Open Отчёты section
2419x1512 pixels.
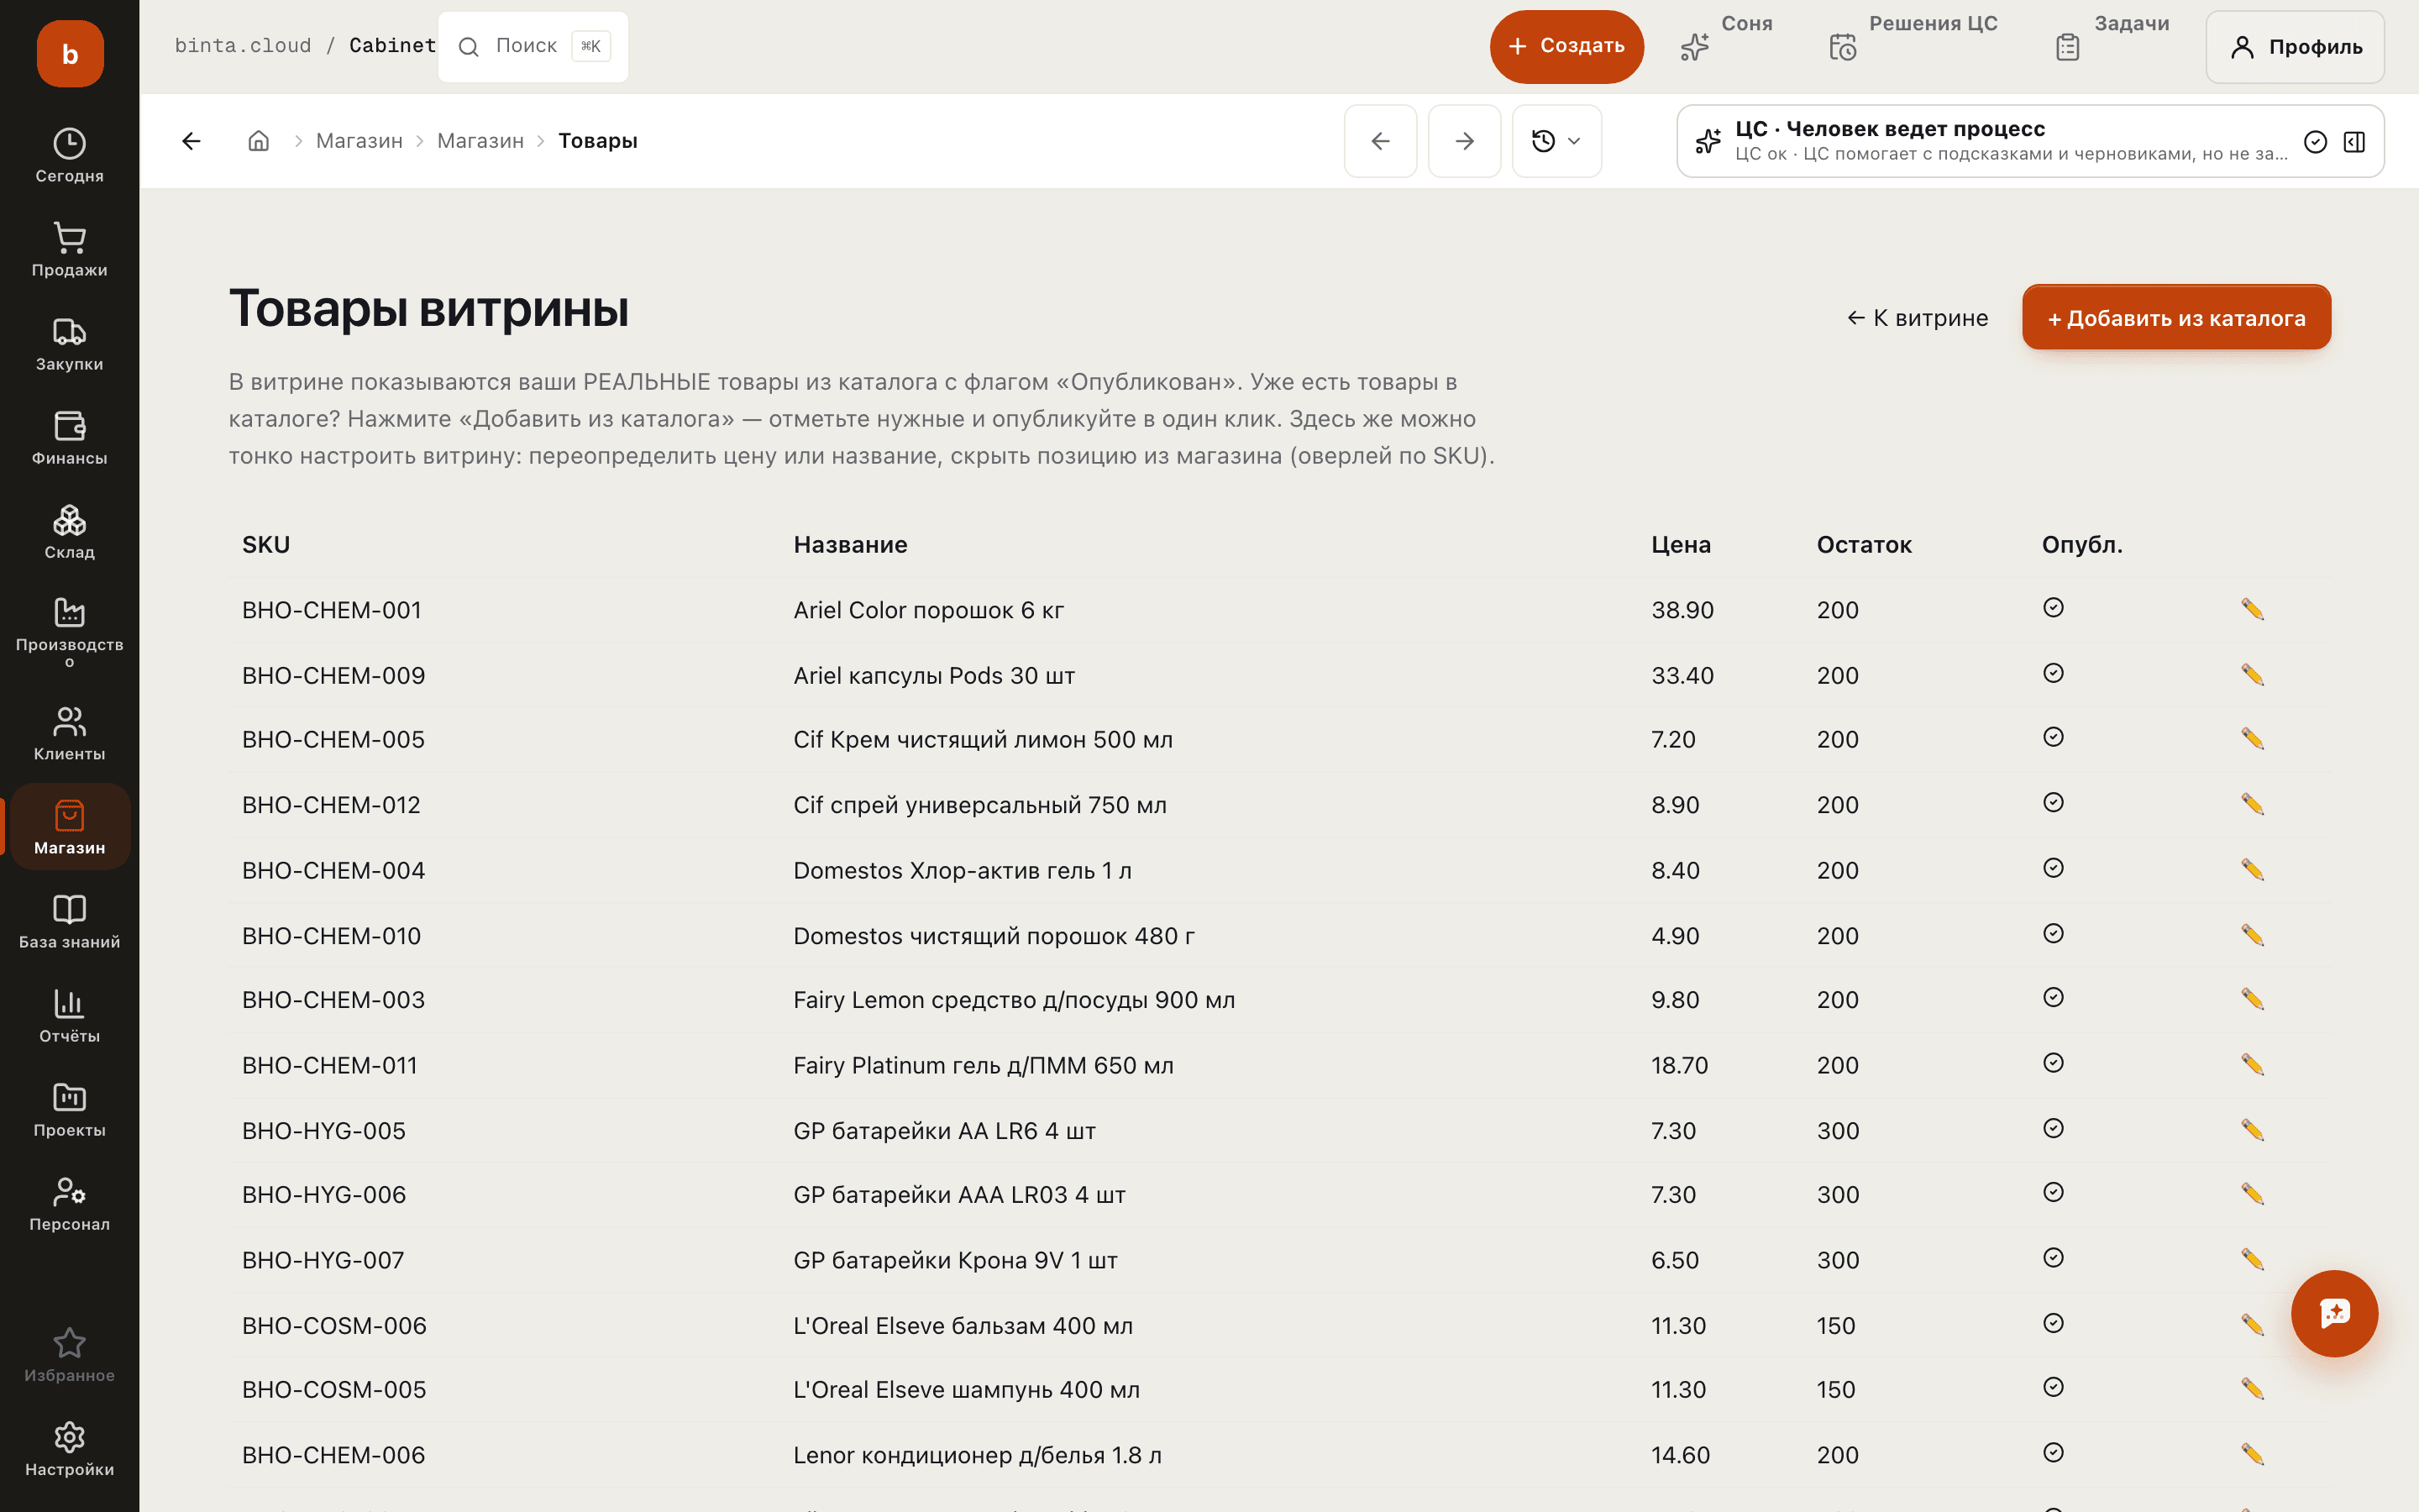pyautogui.click(x=69, y=1015)
